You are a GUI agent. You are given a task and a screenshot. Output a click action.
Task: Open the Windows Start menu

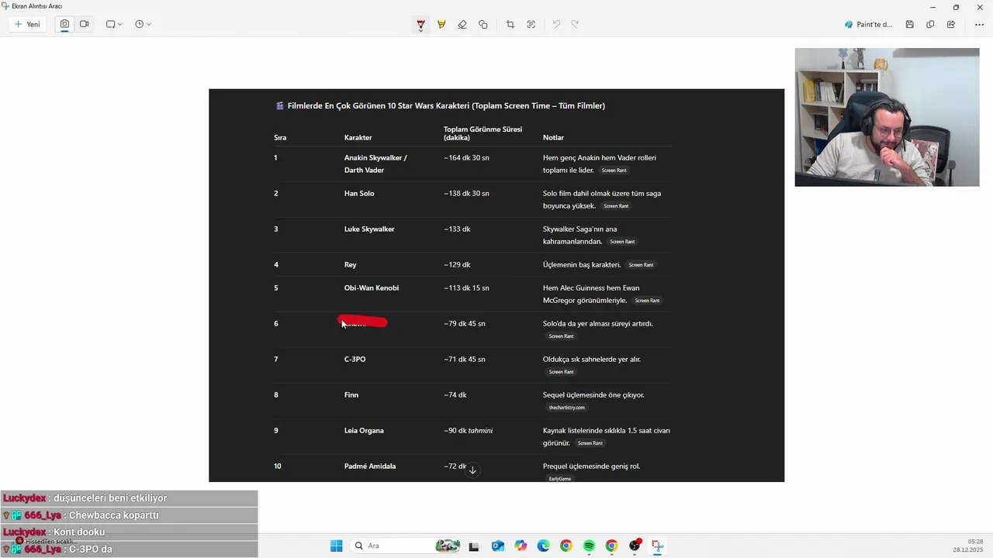click(x=336, y=546)
